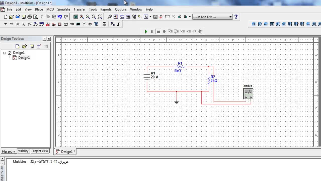Open the Grapher icon
The height and width of the screenshot is (181, 321).
146,17
